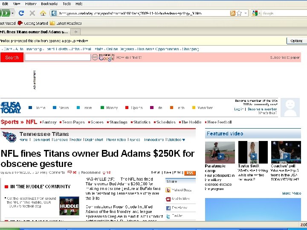Open a new tab with plus button
This screenshot has width=307, height=230.
[75, 32]
